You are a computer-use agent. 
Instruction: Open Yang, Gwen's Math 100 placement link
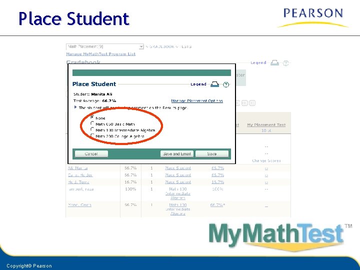178,209
